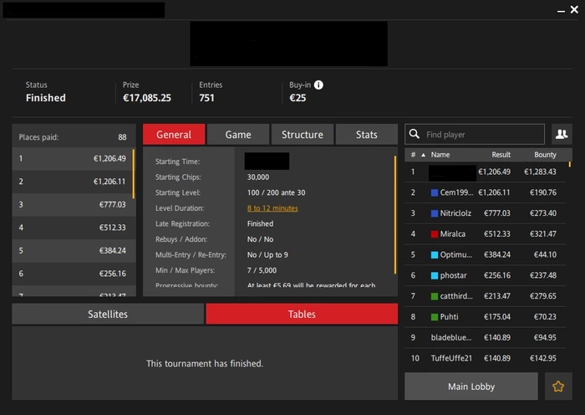Click the €25 buy-in amount
Image resolution: width=585 pixels, height=415 pixels.
point(298,98)
